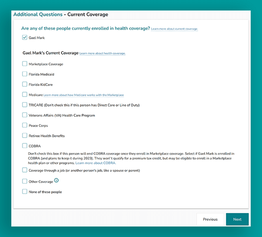Open the Learn more about COBRA link
This screenshot has height=237, width=262.
coord(96,163)
